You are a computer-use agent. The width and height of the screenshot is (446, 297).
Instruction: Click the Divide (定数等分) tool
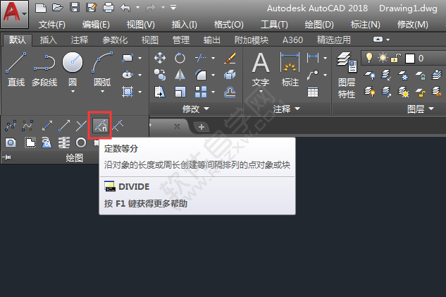coord(101,126)
